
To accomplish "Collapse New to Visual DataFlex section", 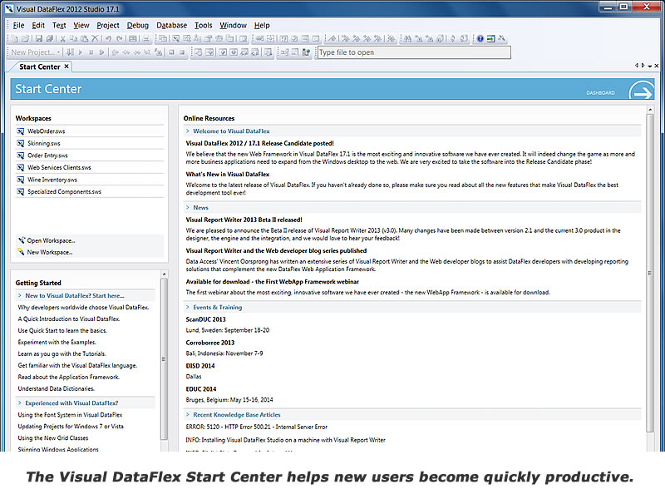I will click(x=19, y=295).
